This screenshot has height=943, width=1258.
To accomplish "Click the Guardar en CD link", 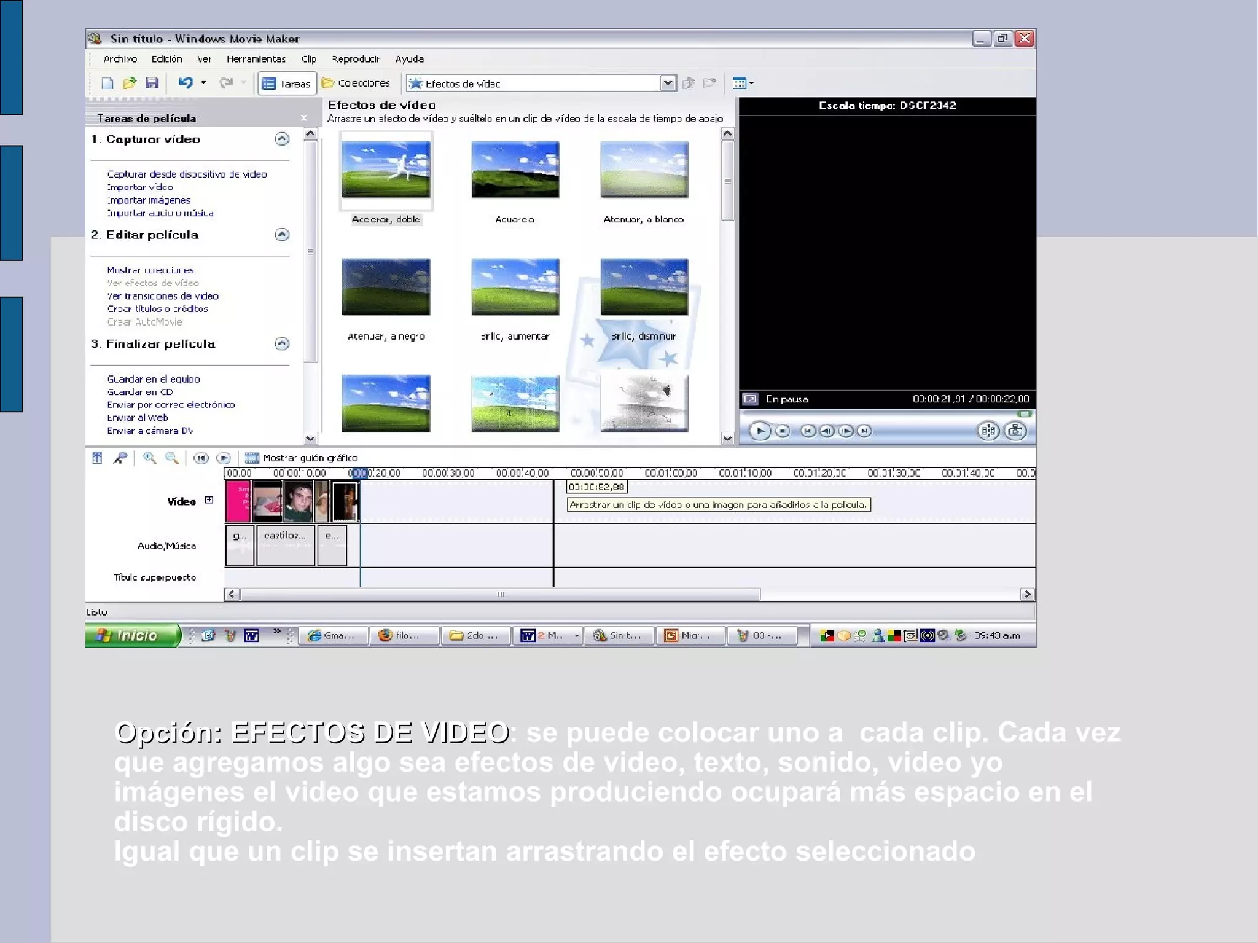I will click(140, 392).
